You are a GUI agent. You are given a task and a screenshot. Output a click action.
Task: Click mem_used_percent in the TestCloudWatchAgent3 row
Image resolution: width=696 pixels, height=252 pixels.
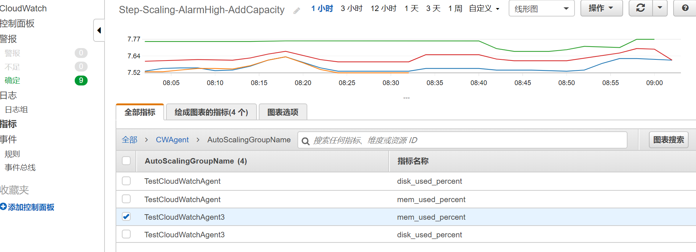pyautogui.click(x=431, y=217)
